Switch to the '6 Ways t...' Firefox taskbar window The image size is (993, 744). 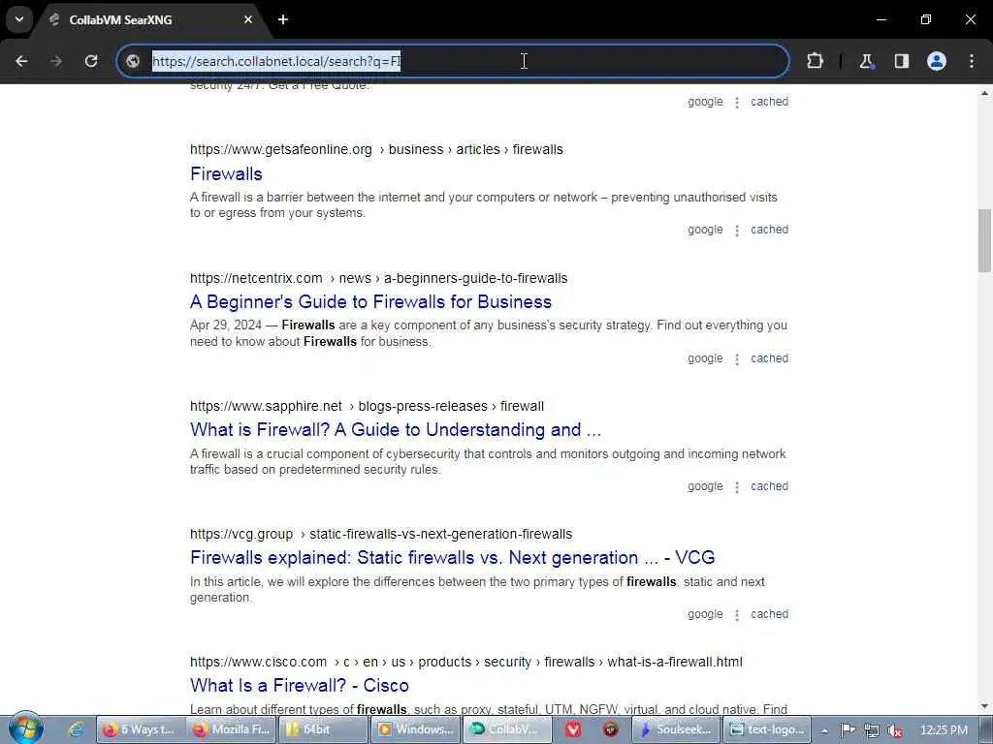pyautogui.click(x=140, y=729)
